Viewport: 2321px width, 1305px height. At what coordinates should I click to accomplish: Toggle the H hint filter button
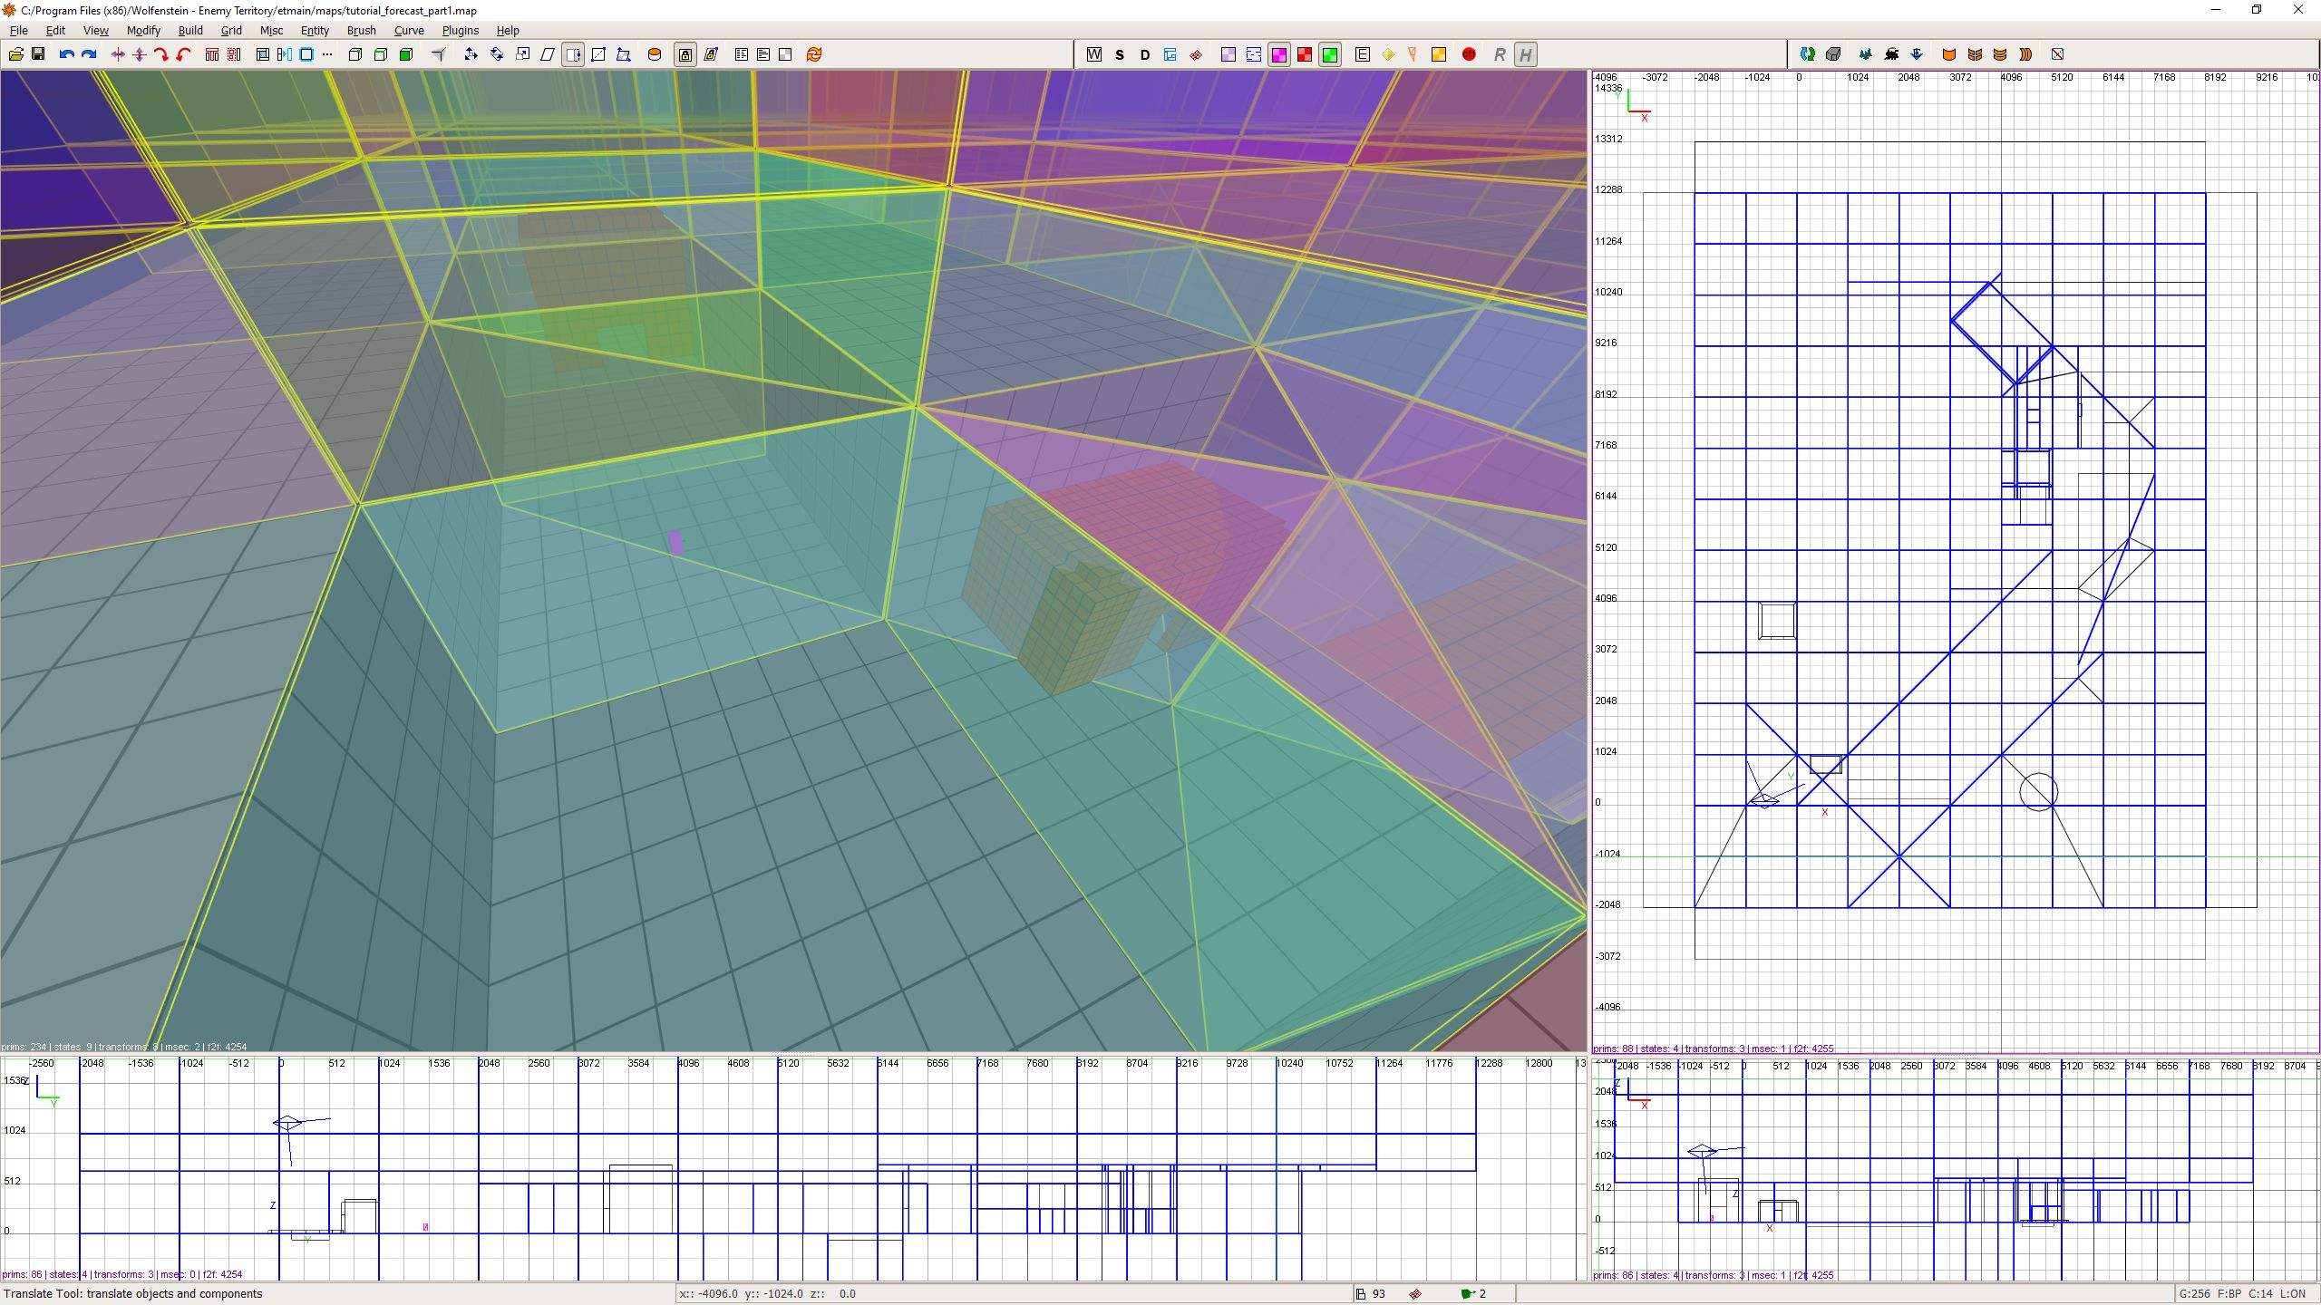click(x=1526, y=54)
